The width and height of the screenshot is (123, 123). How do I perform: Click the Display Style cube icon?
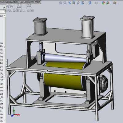tap(89, 3)
